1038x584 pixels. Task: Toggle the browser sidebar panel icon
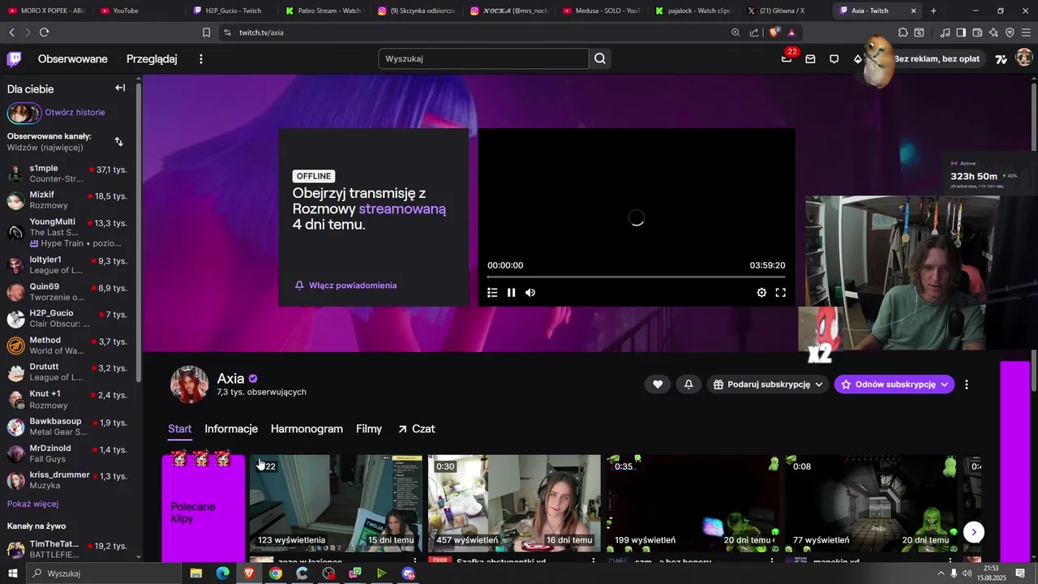pos(961,32)
